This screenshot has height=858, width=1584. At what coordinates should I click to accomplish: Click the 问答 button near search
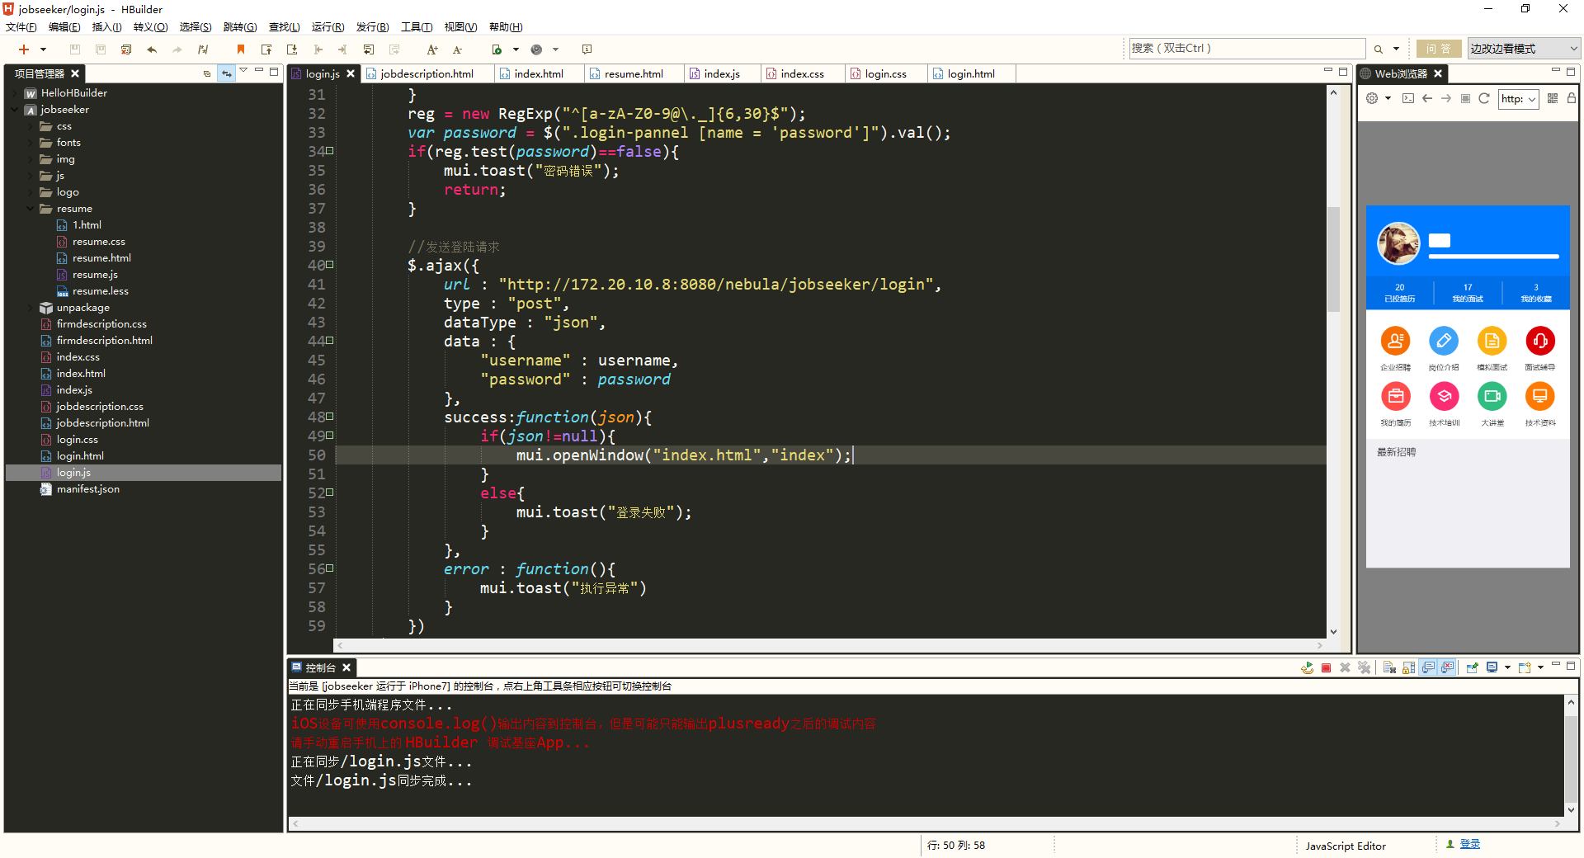click(1438, 49)
